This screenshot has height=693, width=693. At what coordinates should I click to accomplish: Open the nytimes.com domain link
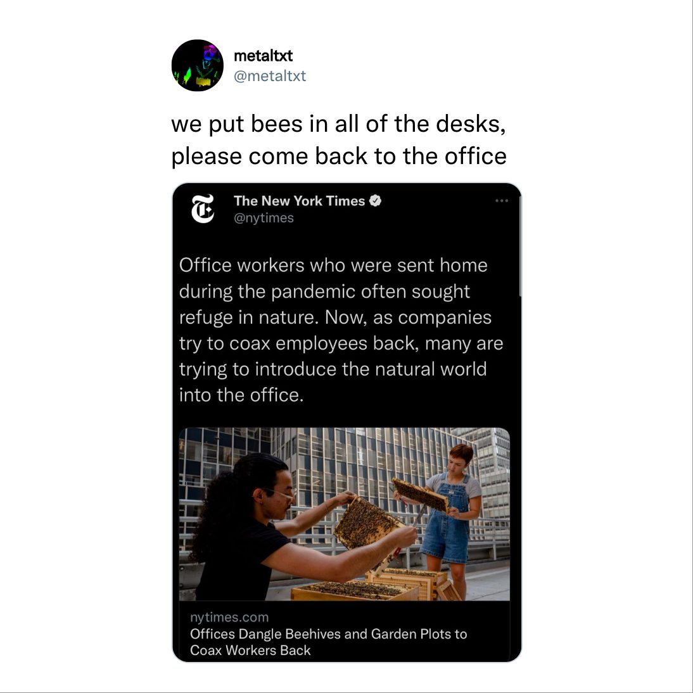(x=229, y=617)
